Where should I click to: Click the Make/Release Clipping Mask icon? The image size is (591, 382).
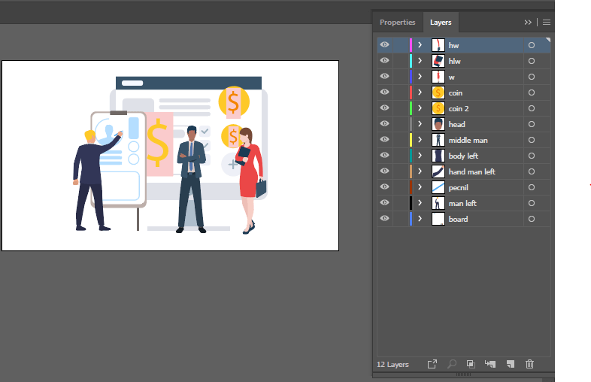[x=471, y=364]
